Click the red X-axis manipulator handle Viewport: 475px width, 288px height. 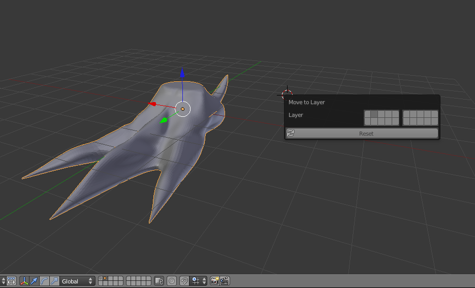(152, 104)
